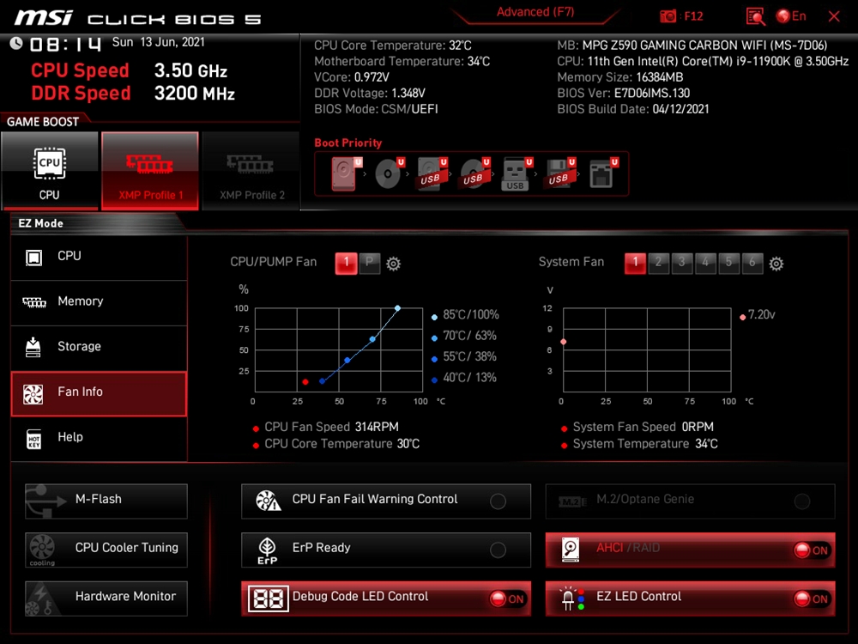Open the Help hotkey section
858x644 pixels.
click(99, 439)
